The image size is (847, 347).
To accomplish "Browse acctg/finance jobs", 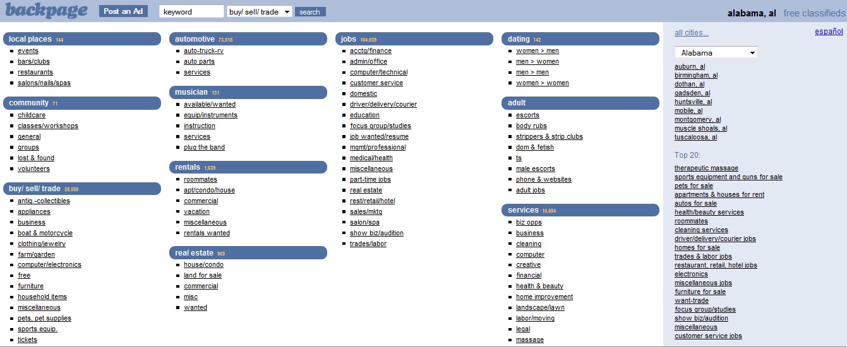I will point(371,51).
